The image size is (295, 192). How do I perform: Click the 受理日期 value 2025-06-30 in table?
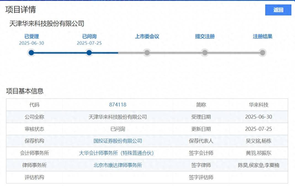click(x=259, y=117)
